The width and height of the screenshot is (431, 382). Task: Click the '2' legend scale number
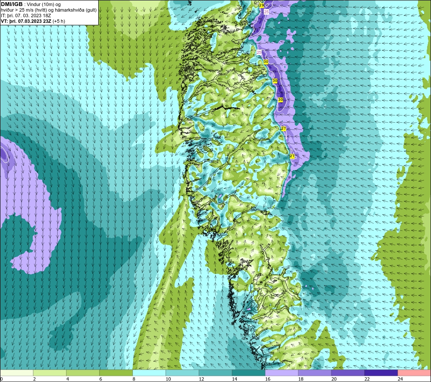34,379
